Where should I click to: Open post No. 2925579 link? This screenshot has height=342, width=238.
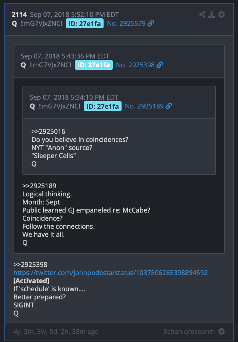click(x=126, y=23)
